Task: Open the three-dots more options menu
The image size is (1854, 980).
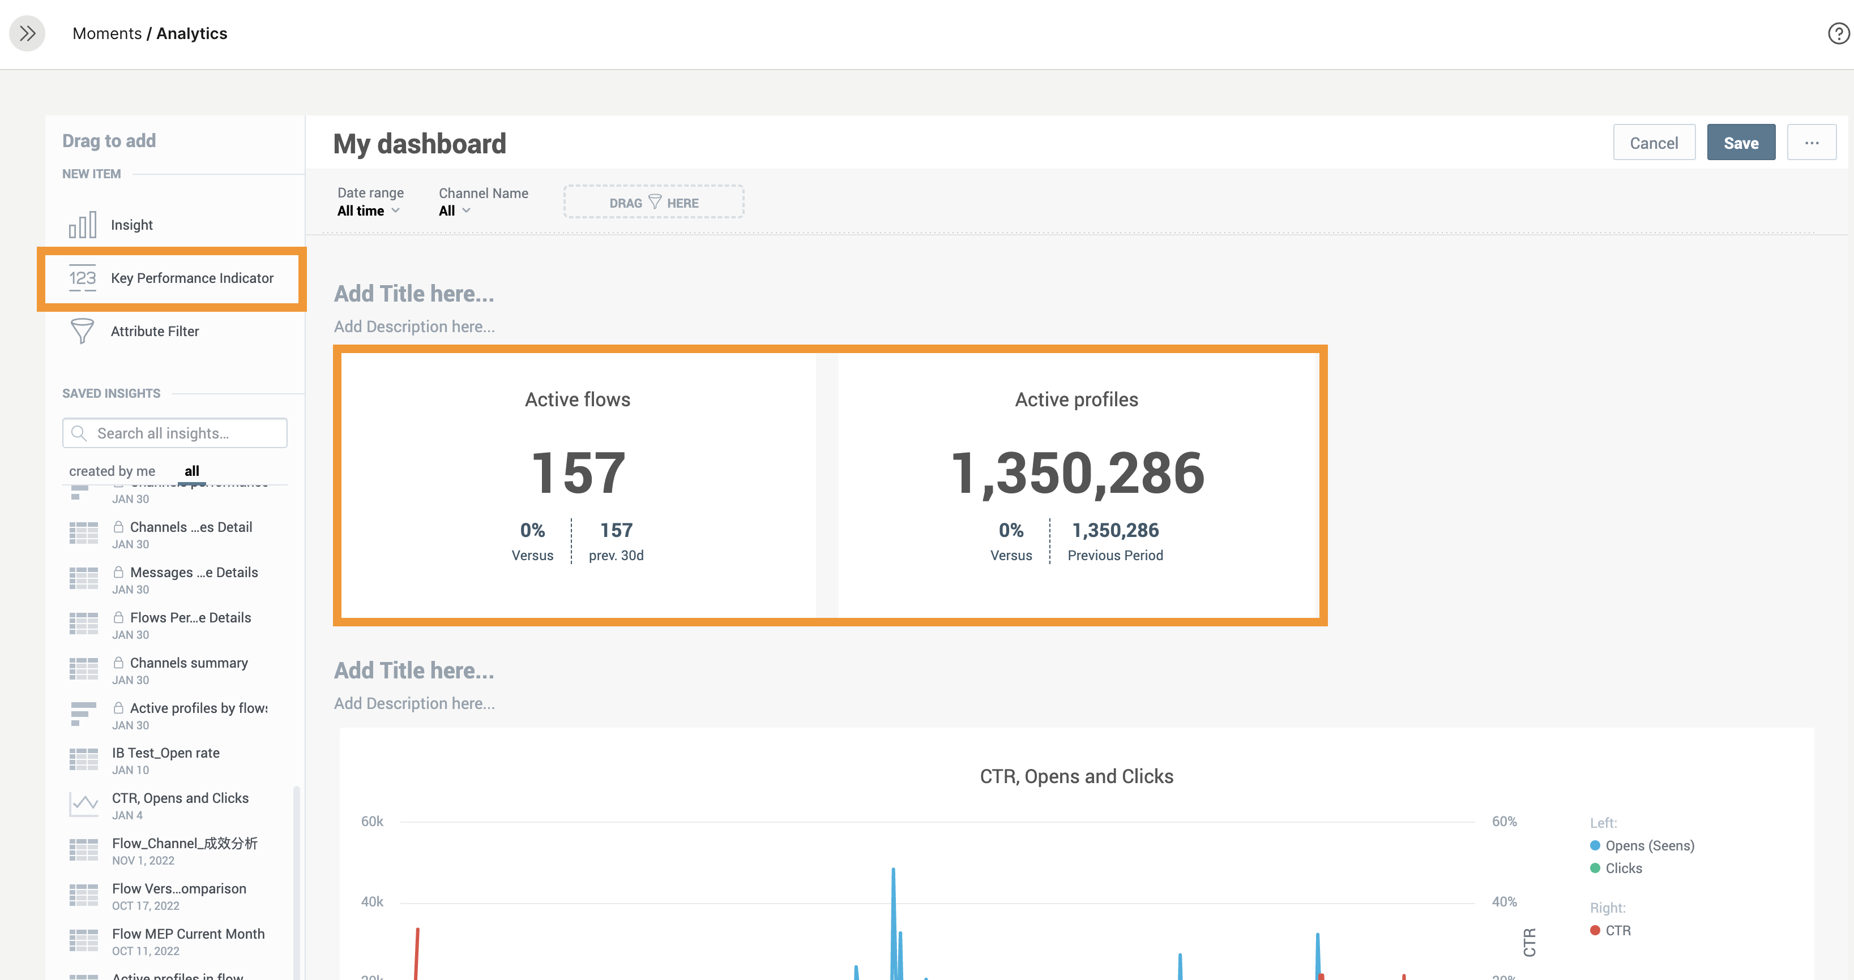Action: (1811, 143)
